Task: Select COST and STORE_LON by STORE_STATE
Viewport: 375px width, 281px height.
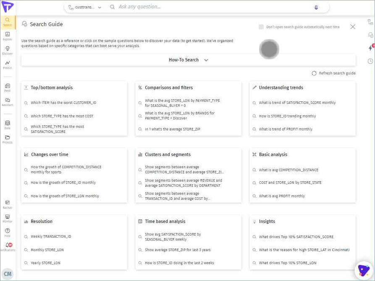Action: 290,183
